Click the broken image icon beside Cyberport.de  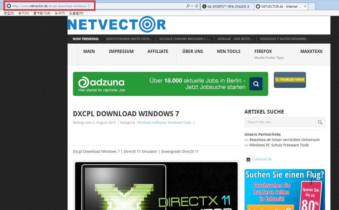coord(248,160)
